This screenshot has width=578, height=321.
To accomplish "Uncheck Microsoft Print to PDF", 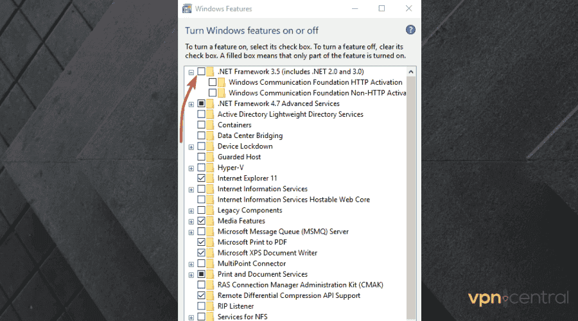I will 201,242.
